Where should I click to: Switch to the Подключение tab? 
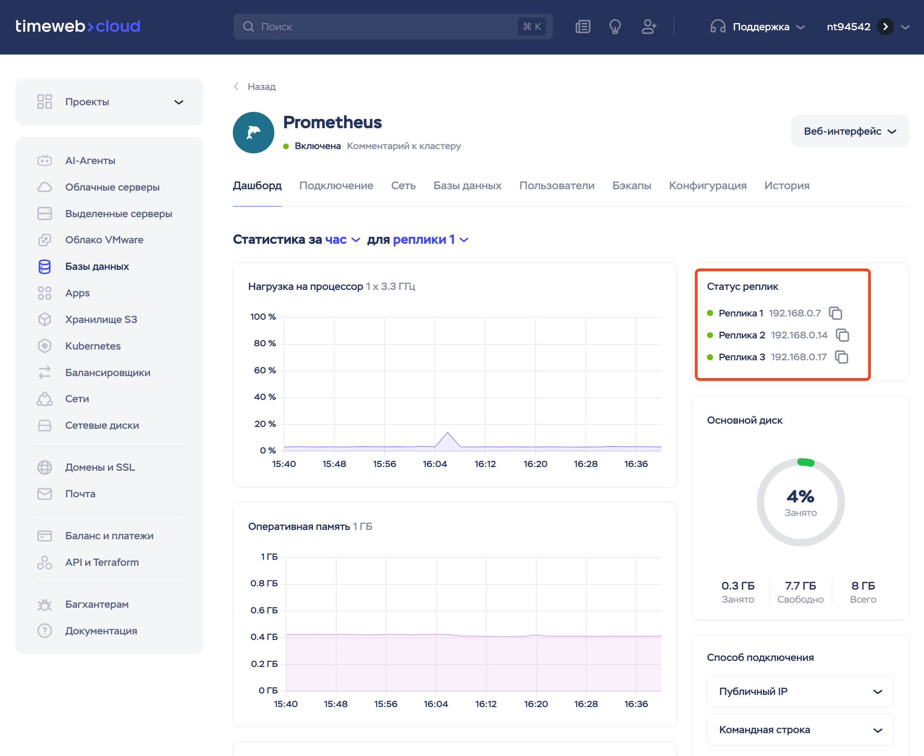(x=336, y=186)
